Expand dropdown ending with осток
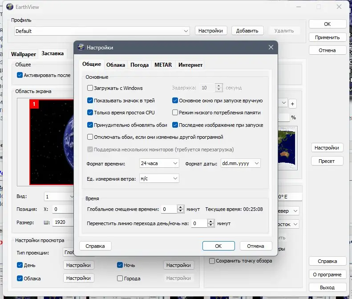 click(288, 224)
